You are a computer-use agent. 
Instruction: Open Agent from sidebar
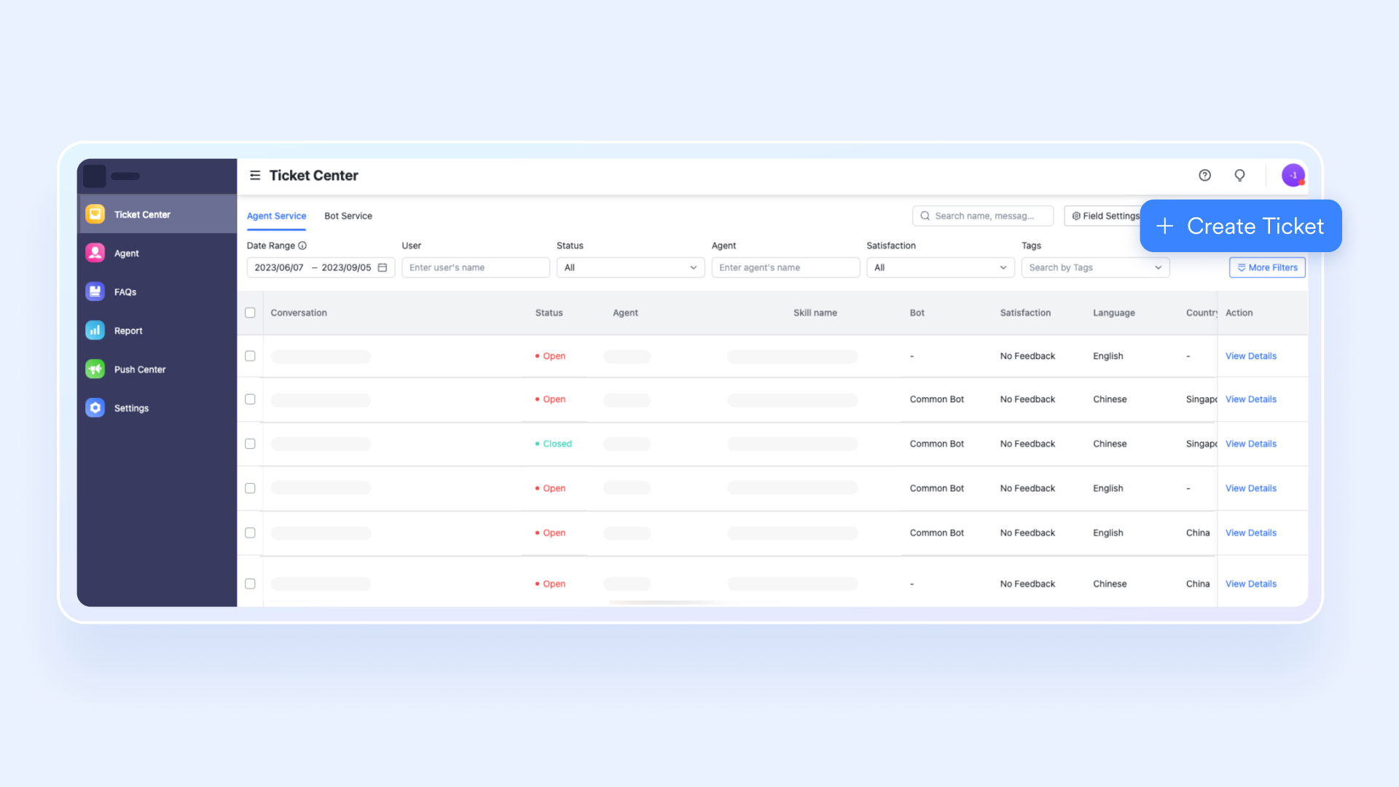click(x=157, y=253)
